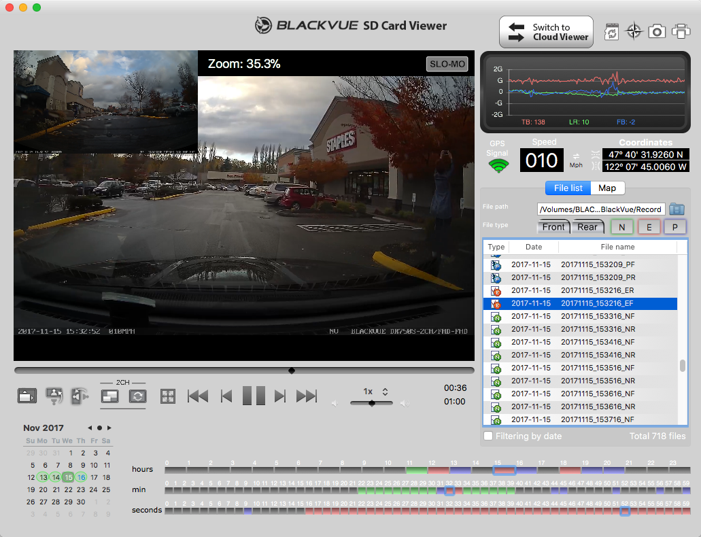Switch to the Map tab

[x=606, y=188]
